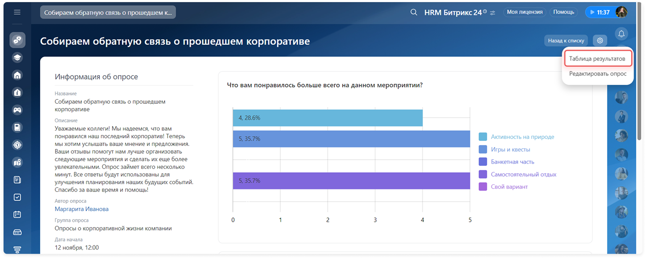The image size is (646, 259).
Task: Open the calendar icon in sidebar
Action: click(x=17, y=215)
